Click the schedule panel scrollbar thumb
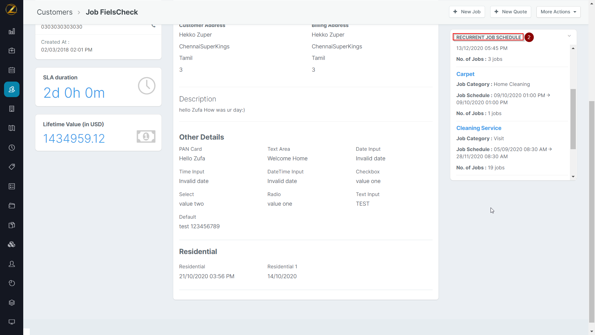Screen dimensions: 595x335 tap(573, 119)
